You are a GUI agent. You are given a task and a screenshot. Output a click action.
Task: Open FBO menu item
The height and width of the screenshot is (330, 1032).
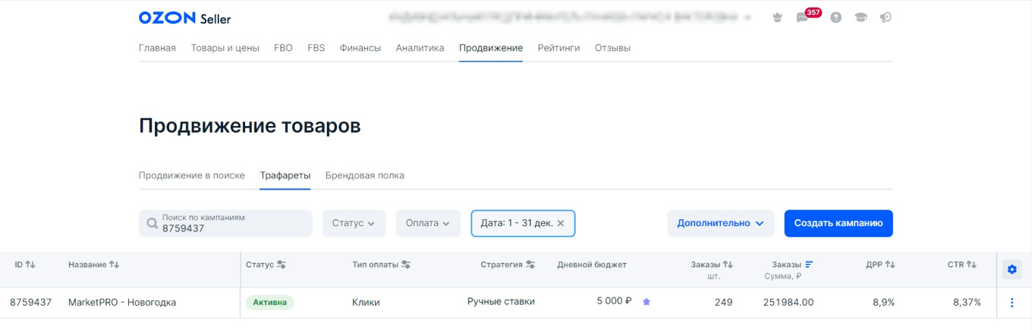click(x=283, y=48)
